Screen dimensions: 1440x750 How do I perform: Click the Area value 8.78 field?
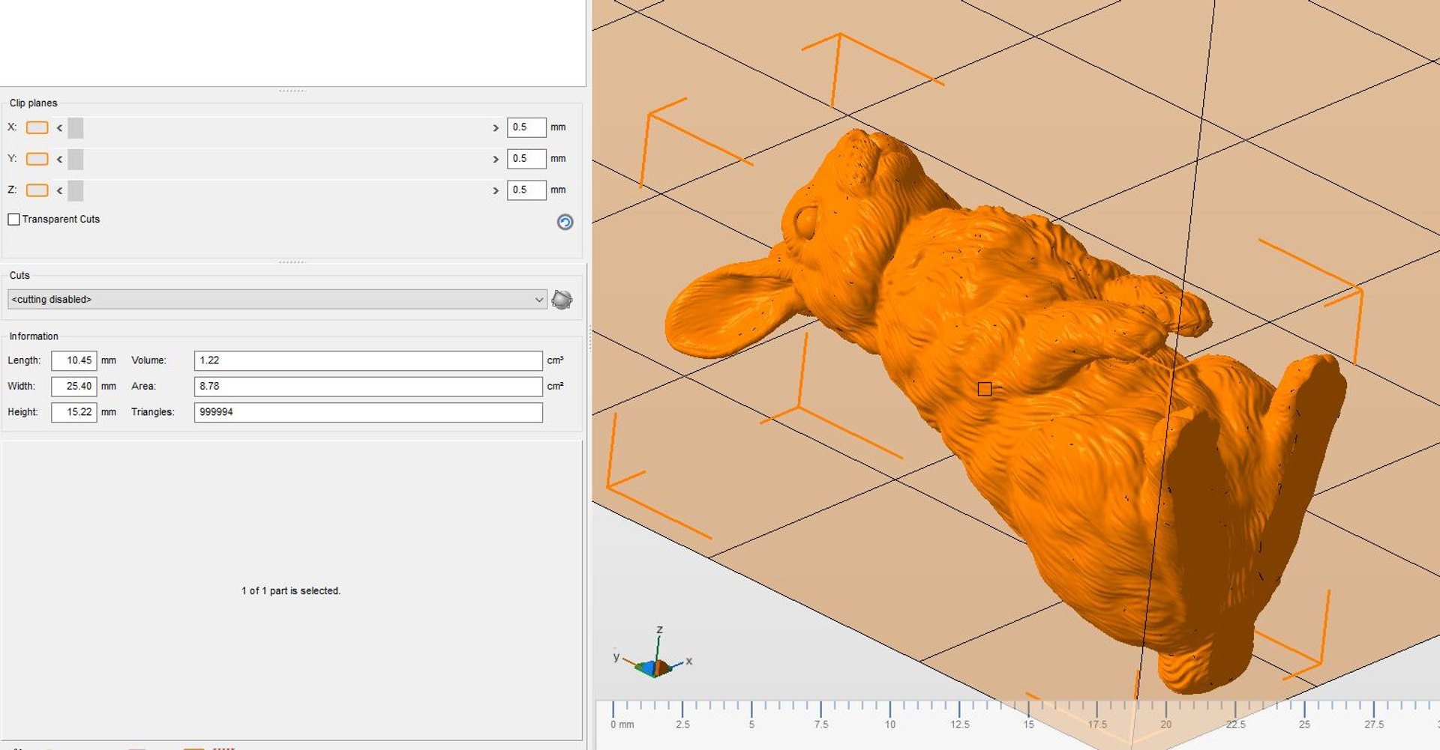[x=368, y=387]
